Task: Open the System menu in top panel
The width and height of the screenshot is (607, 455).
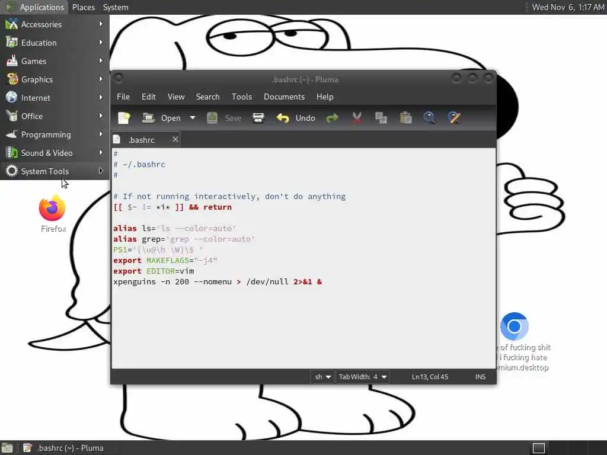Action: coord(116,7)
